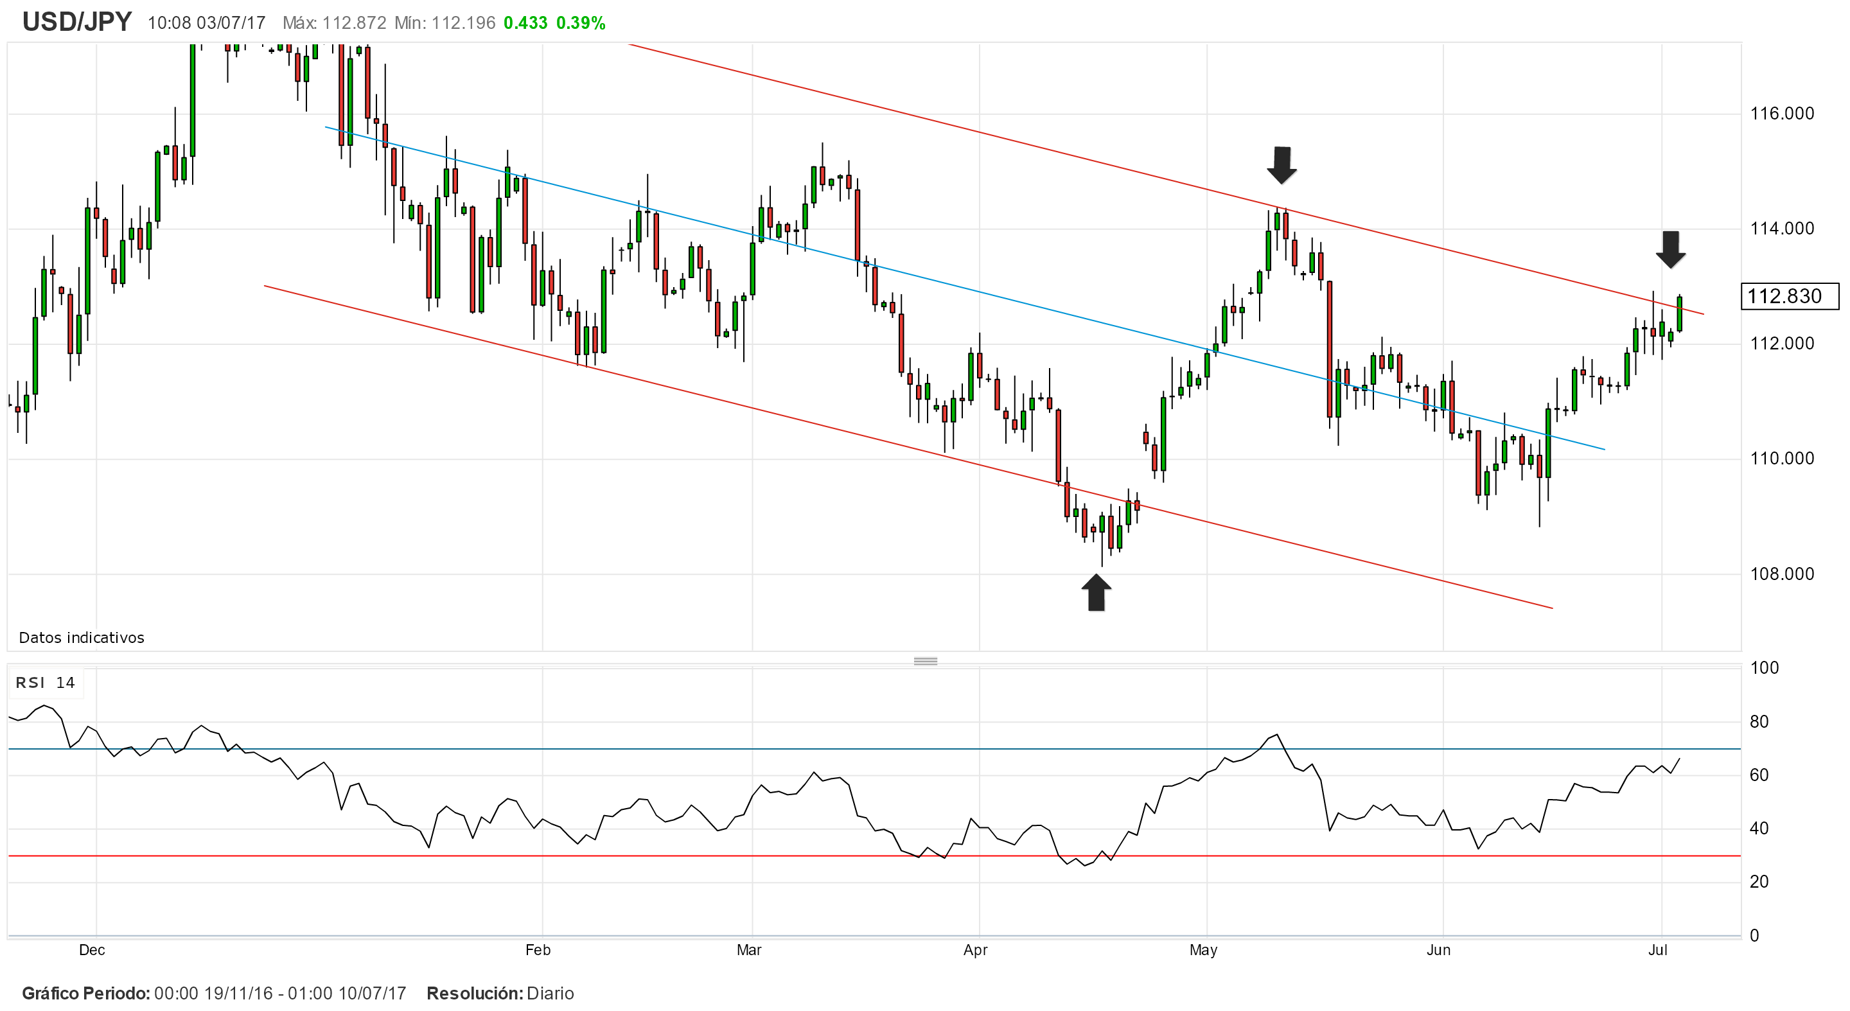Click the Gráfico Periodo label
The height and width of the screenshot is (1011, 1850).
coord(86,994)
